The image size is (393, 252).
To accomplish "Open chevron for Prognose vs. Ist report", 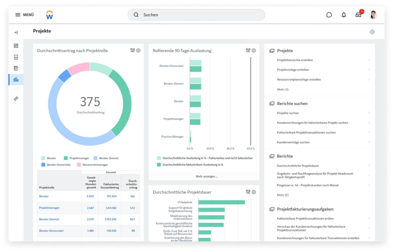I will point(369,185).
